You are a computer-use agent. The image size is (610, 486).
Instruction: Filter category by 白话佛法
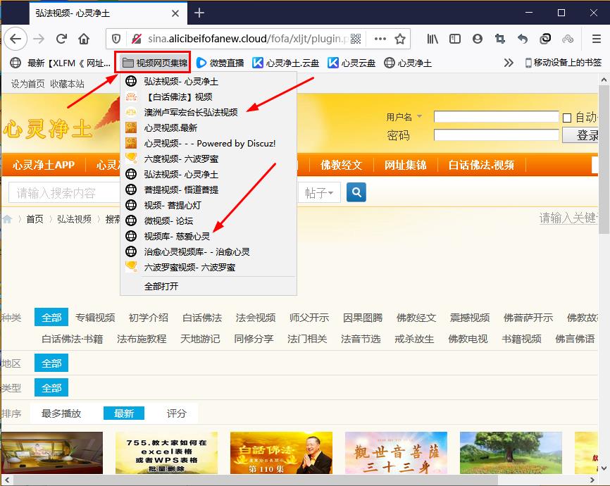coord(202,318)
